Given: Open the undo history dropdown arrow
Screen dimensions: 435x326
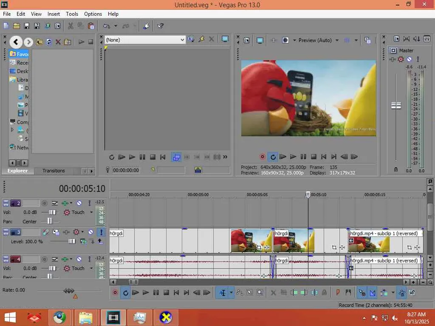Looking at the screenshot, I should tap(116, 26).
